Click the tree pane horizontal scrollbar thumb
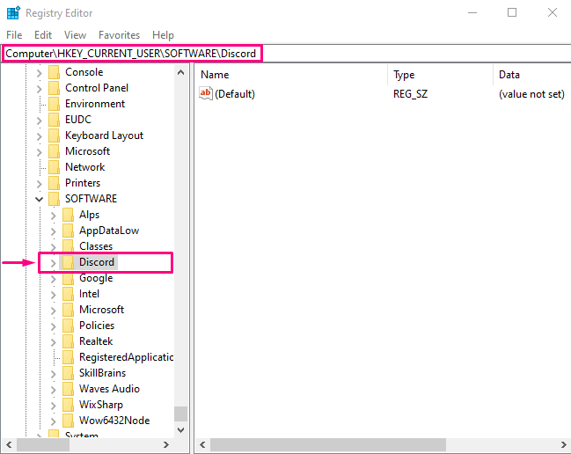 point(43,444)
